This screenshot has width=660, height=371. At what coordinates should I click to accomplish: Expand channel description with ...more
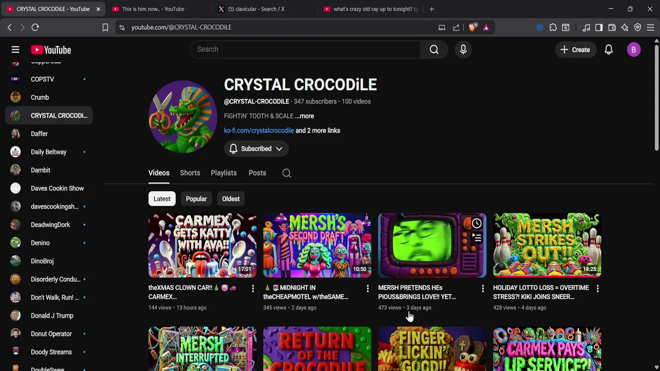coord(304,116)
